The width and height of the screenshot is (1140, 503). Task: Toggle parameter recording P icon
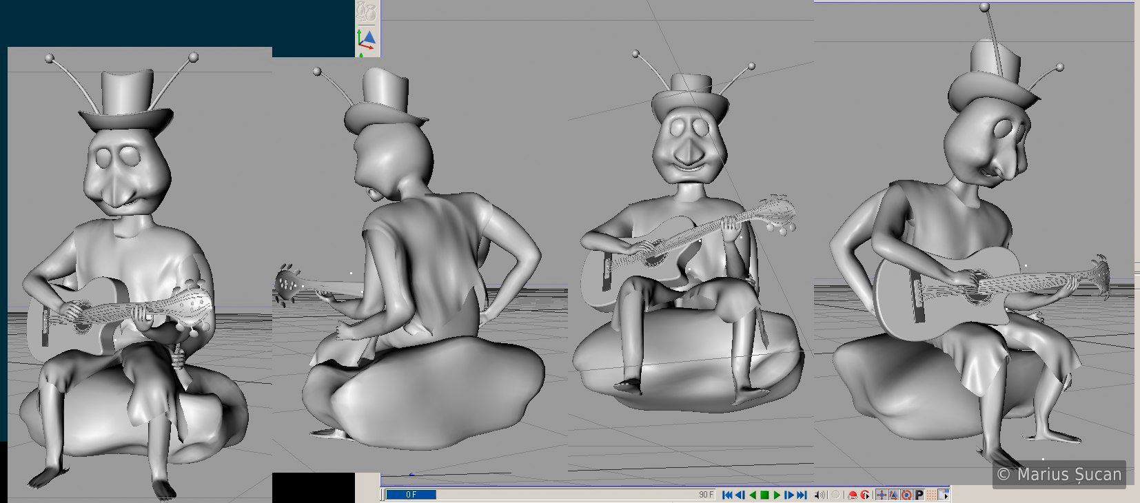point(919,495)
